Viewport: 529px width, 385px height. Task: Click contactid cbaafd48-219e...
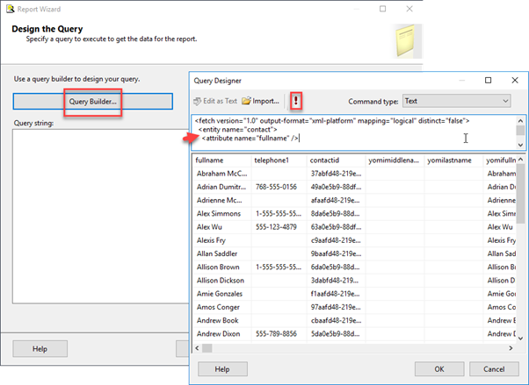coord(336,320)
